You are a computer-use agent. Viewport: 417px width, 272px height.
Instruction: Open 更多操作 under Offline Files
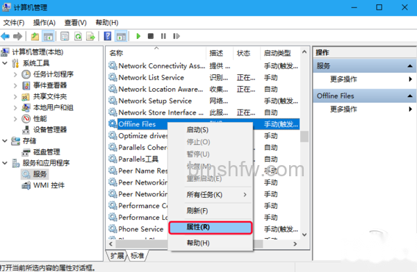pos(343,109)
